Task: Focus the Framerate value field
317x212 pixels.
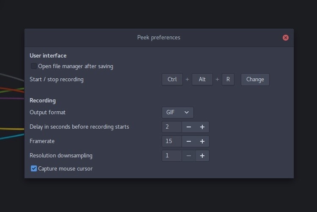Action: 172,141
